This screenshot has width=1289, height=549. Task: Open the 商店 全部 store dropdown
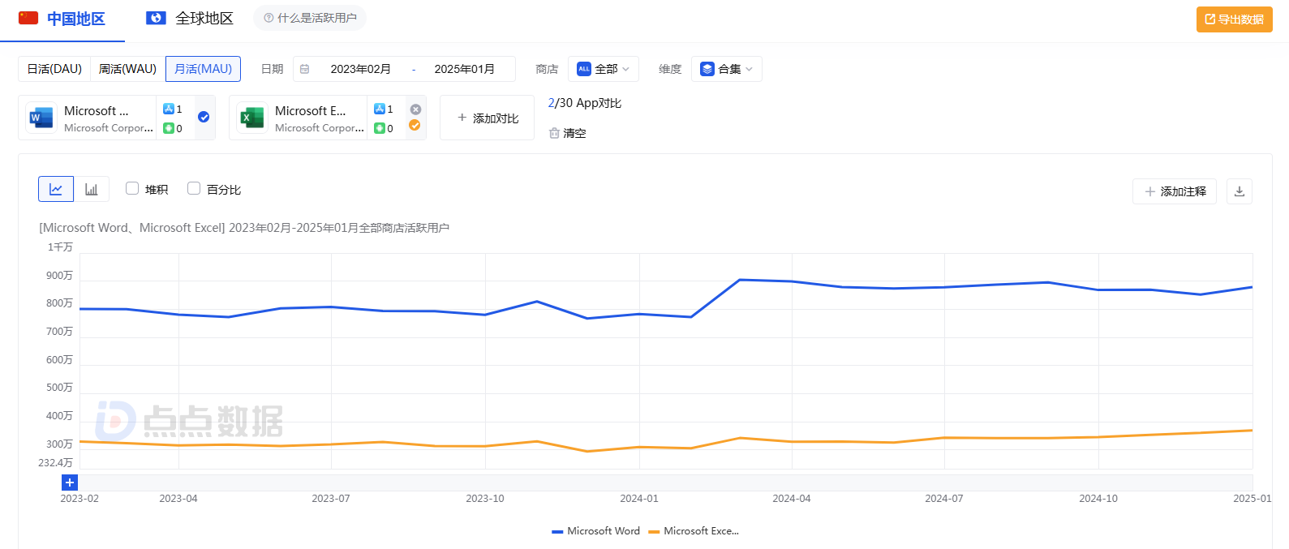click(603, 69)
